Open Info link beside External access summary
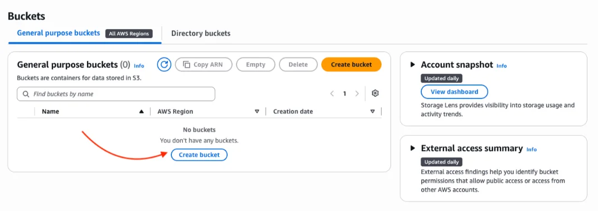The height and width of the screenshot is (211, 598). (532, 149)
